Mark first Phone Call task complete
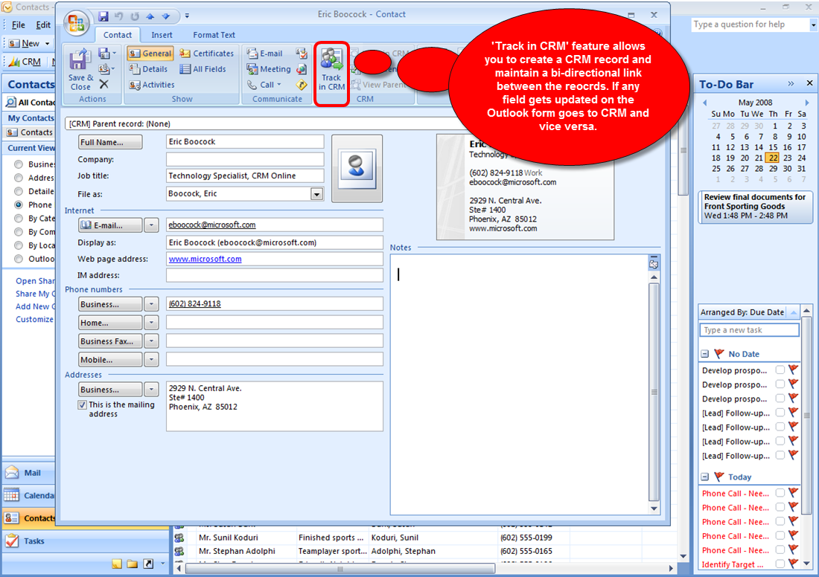 780,493
